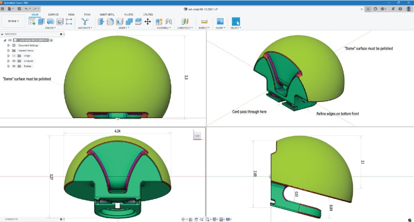This screenshot has width=414, height=222.
Task: Toggle visibility of the Origin folder
Action: pos(14,56)
